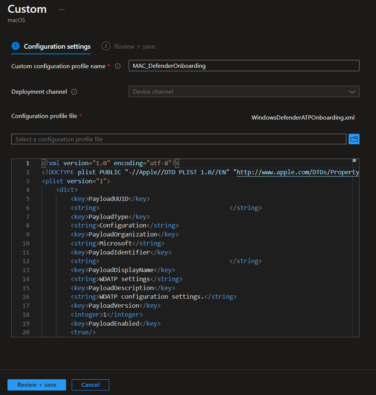Click info icon beside Deployment channel
This screenshot has width=376, height=395.
click(74, 92)
